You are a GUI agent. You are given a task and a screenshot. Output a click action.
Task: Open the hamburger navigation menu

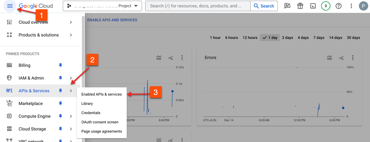(10, 6)
